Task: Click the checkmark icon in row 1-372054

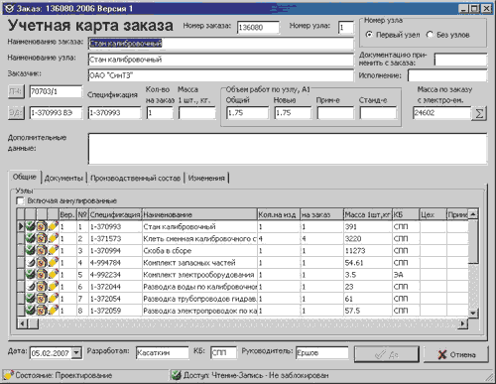Action: (31, 299)
